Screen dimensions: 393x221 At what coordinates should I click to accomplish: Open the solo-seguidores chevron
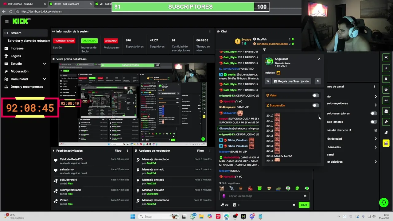[x=375, y=105]
